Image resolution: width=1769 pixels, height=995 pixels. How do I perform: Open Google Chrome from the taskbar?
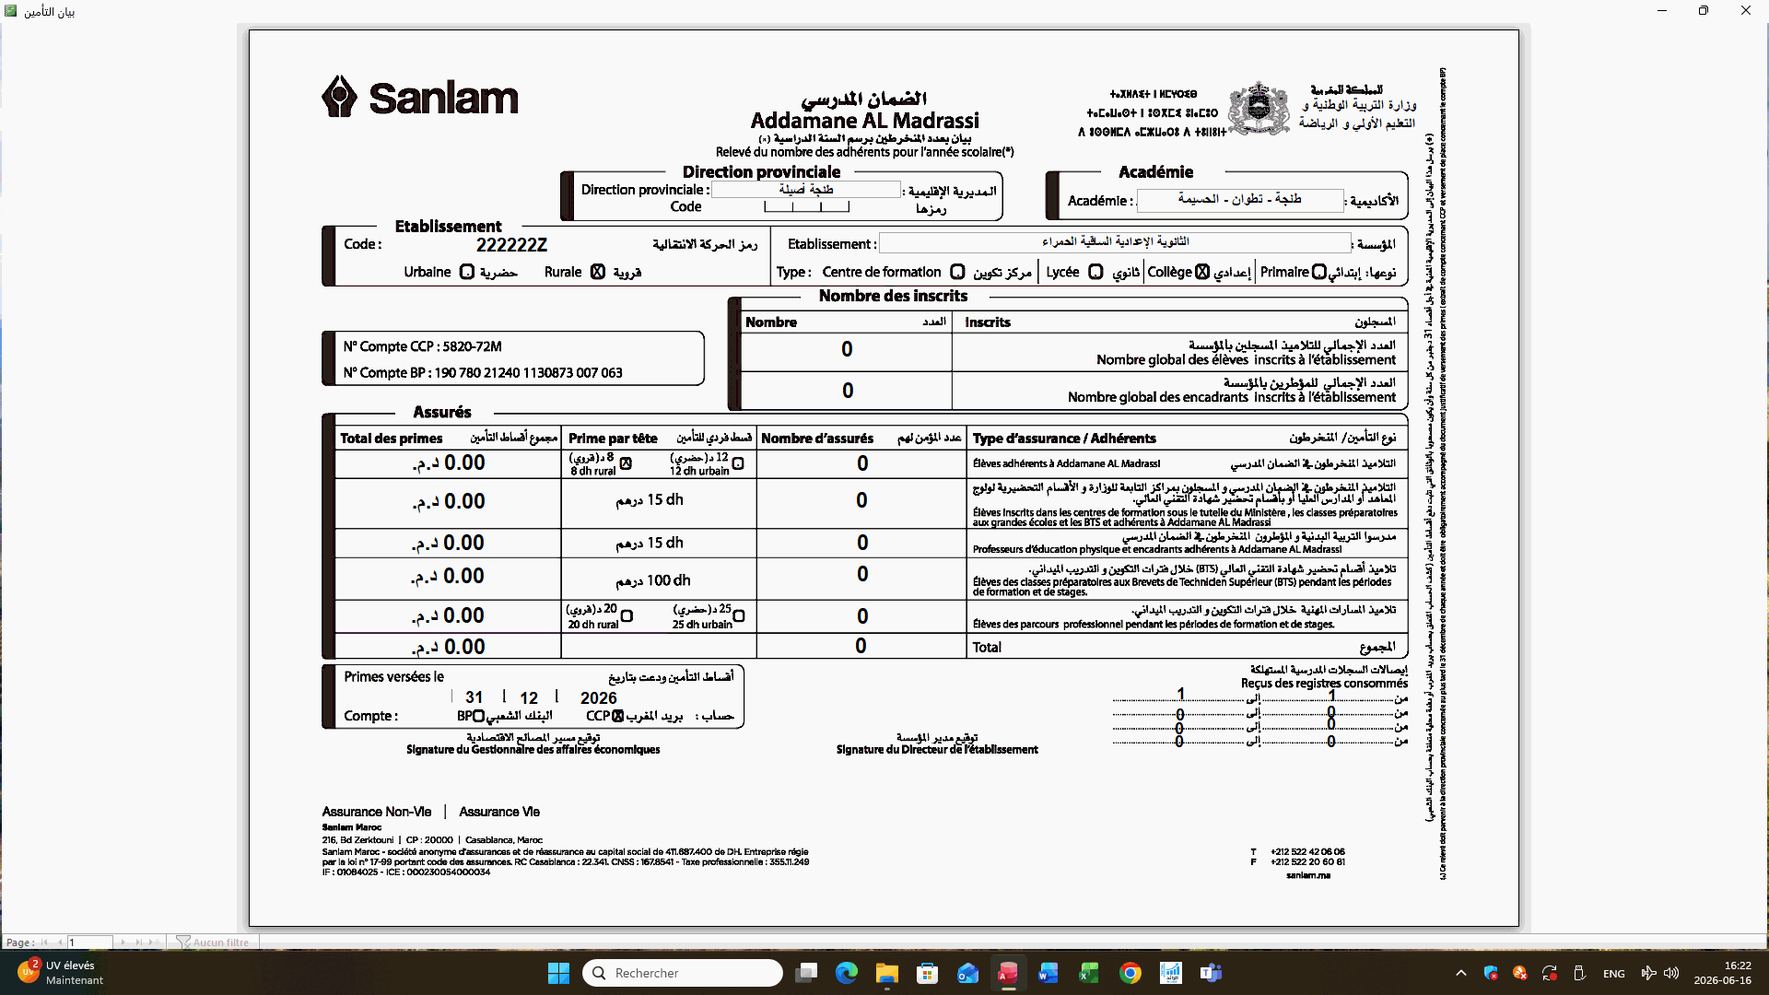click(x=1131, y=973)
